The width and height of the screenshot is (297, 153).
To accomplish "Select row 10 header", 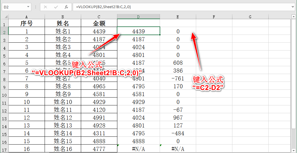I will 4,94.
